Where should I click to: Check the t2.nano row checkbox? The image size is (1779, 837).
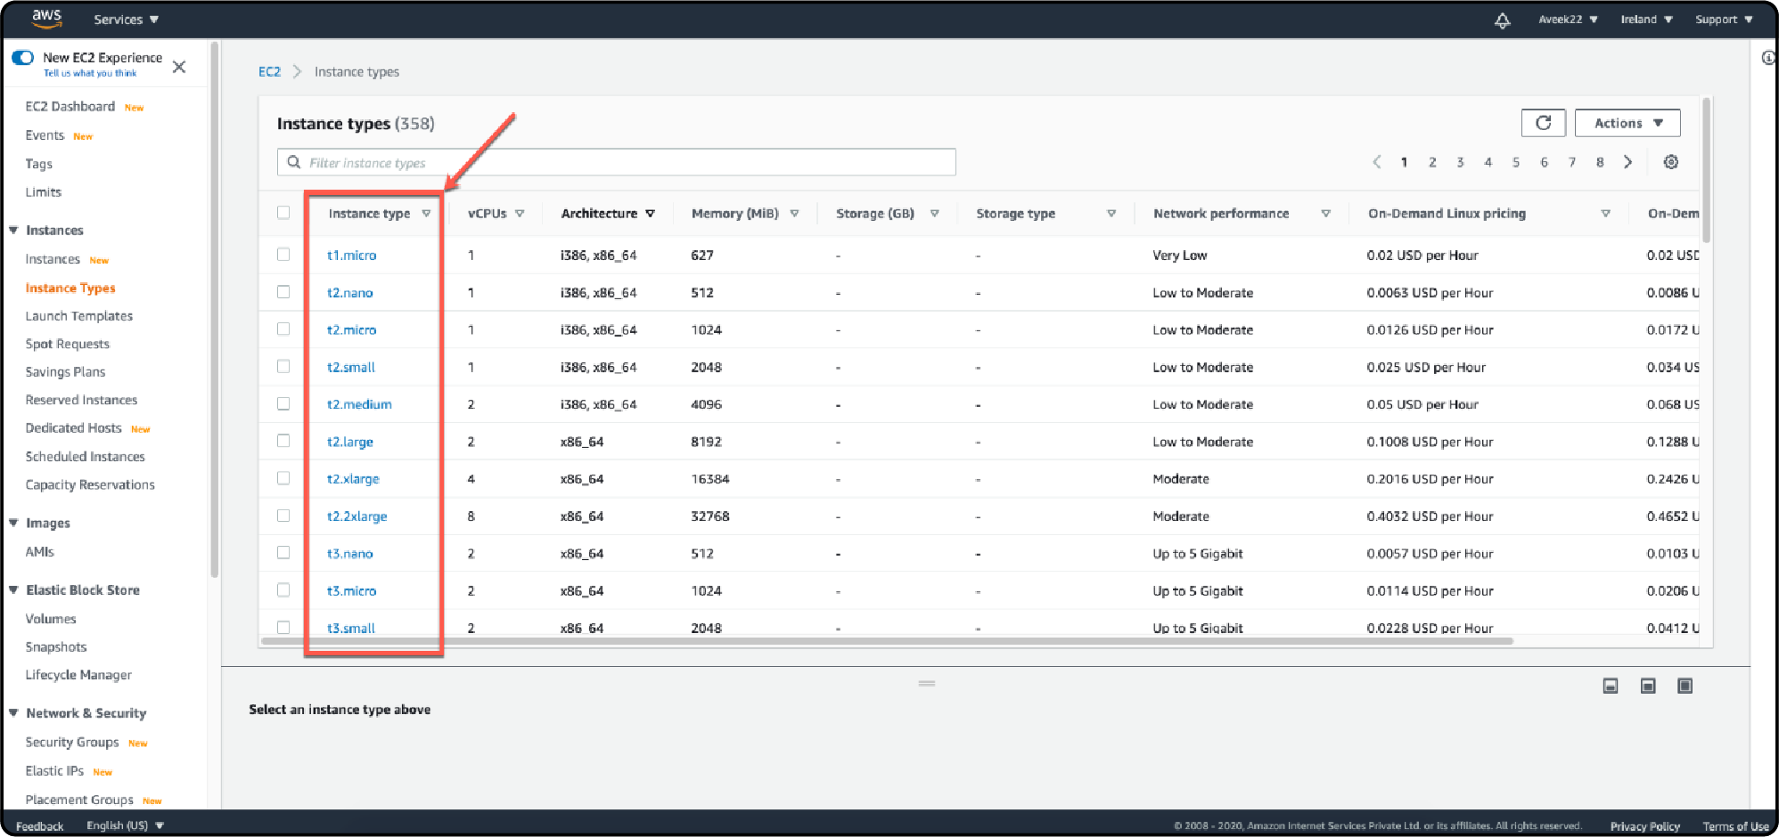pos(283,292)
